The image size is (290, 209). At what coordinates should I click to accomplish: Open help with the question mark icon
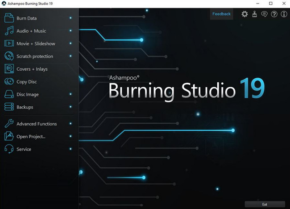click(x=274, y=14)
